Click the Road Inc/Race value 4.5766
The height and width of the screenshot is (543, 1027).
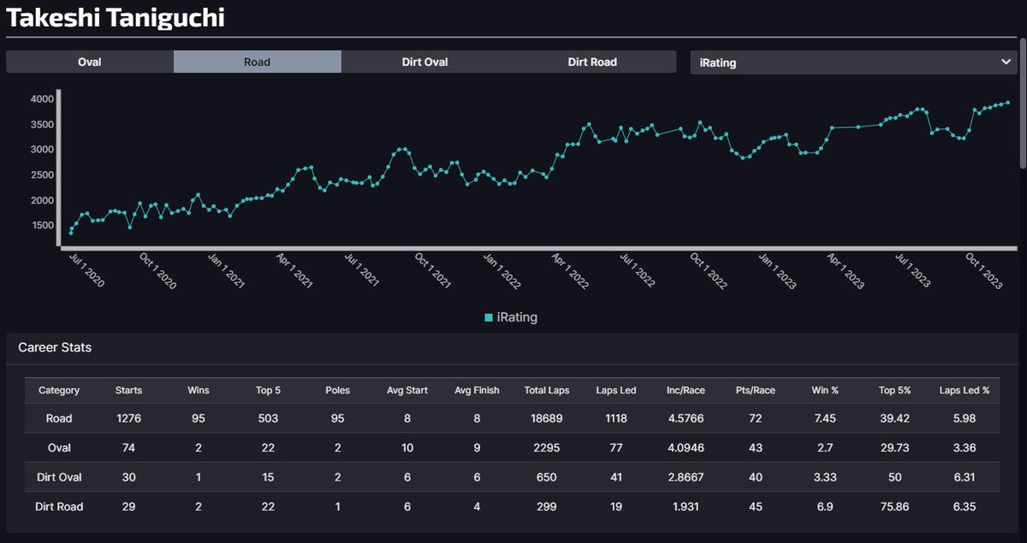tap(686, 419)
